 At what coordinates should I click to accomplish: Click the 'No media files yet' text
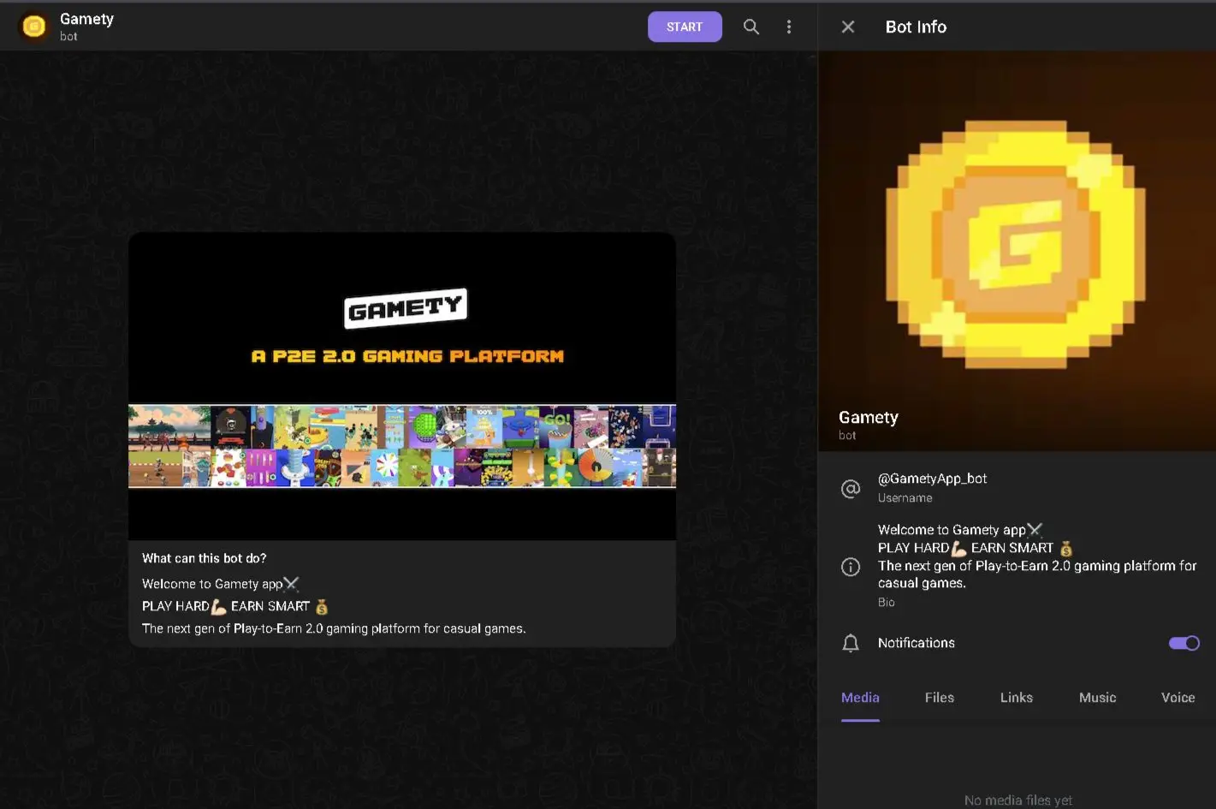pyautogui.click(x=1017, y=800)
